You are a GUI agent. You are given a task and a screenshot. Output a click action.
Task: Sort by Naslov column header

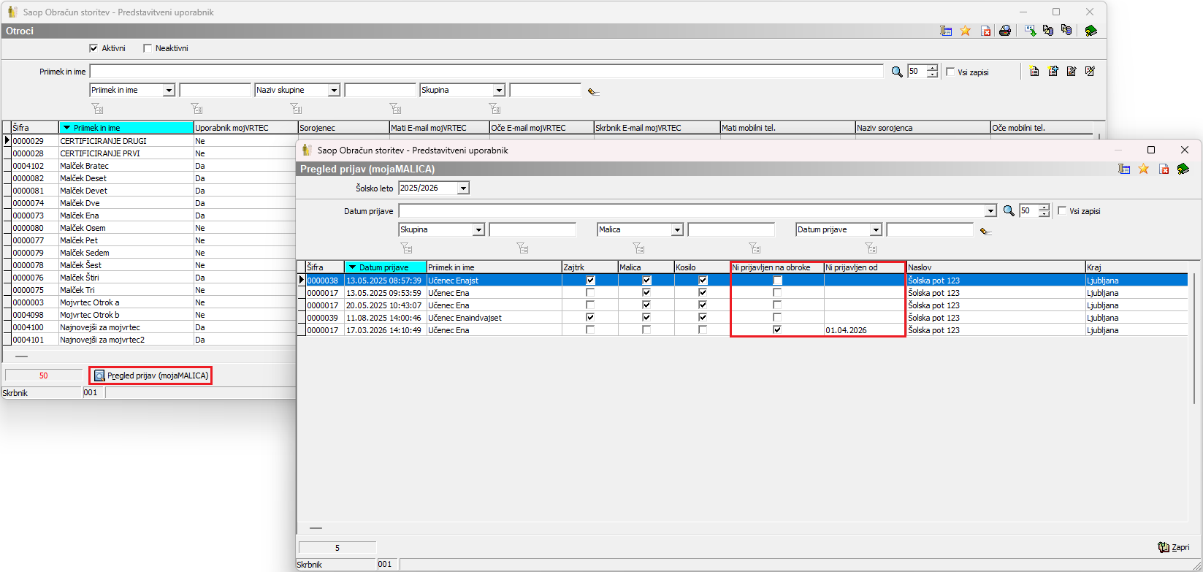click(995, 267)
